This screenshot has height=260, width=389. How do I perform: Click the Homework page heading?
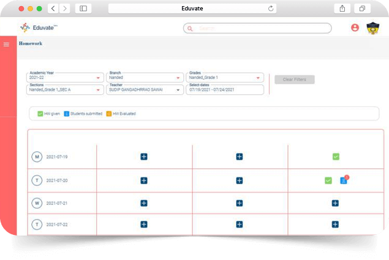click(31, 43)
